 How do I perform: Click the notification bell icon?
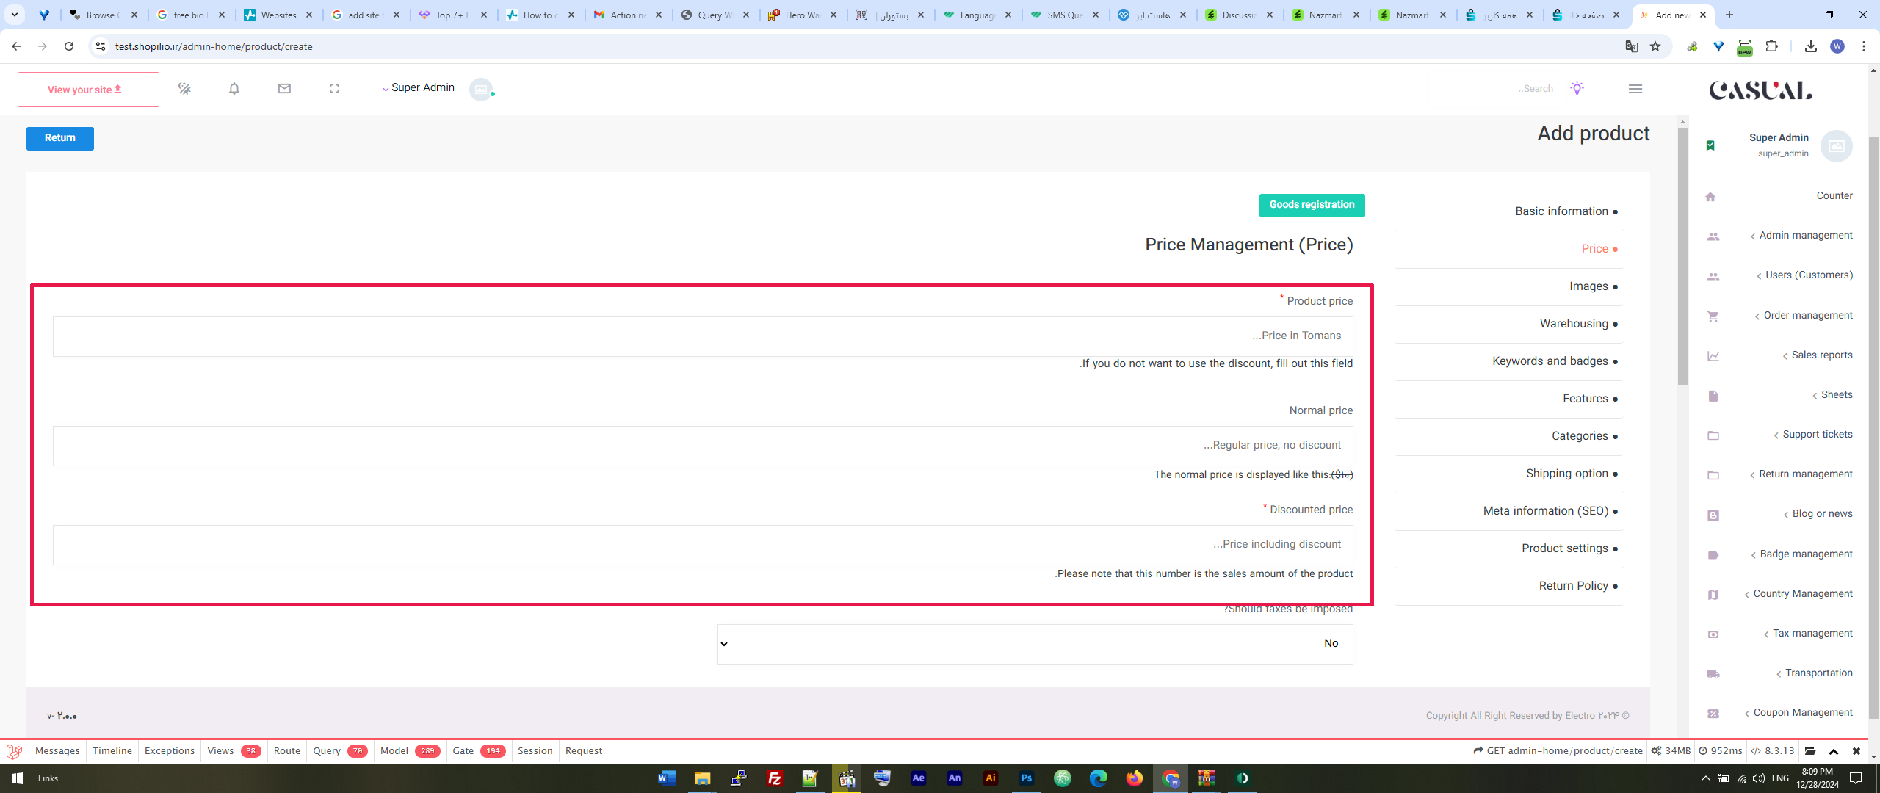point(234,89)
